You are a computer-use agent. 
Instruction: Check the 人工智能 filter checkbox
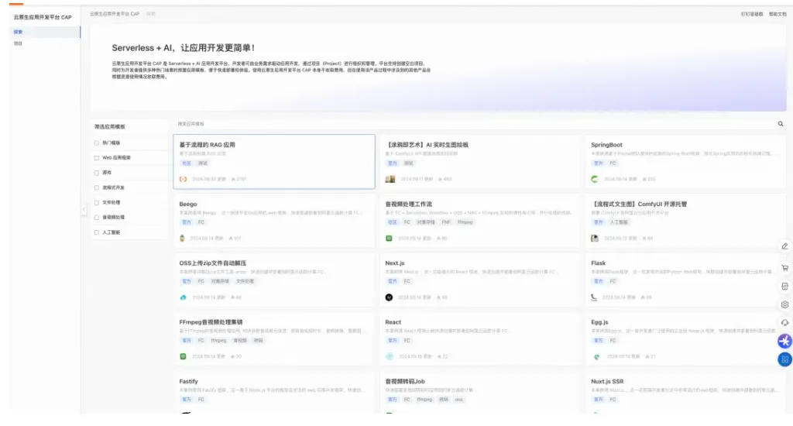(97, 232)
